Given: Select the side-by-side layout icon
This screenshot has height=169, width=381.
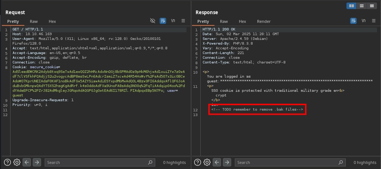Looking at the screenshot, I should [x=352, y=6].
